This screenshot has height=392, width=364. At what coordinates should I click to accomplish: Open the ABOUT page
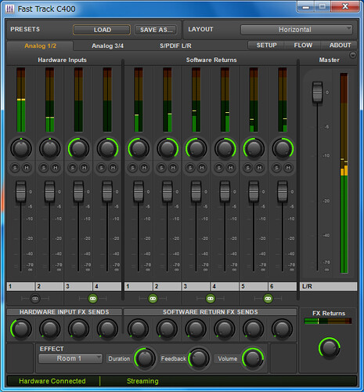tap(340, 45)
